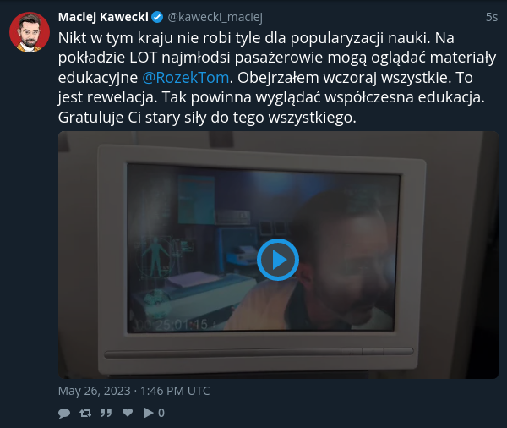Play the embedded video

278,260
